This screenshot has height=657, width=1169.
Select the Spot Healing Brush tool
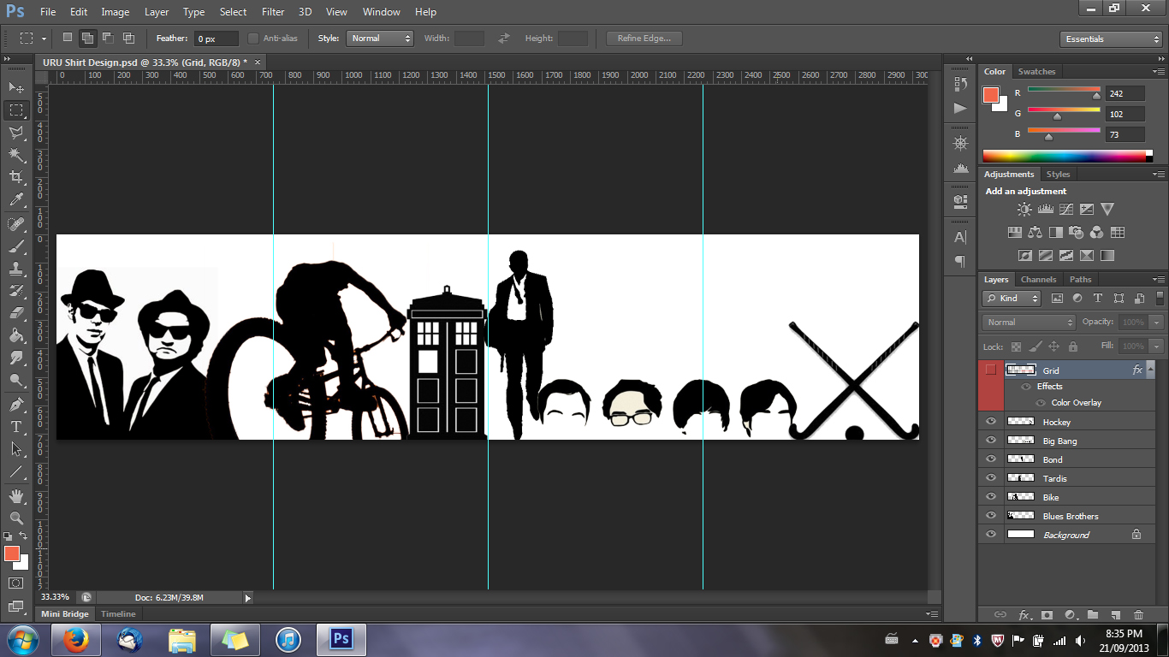[x=16, y=224]
